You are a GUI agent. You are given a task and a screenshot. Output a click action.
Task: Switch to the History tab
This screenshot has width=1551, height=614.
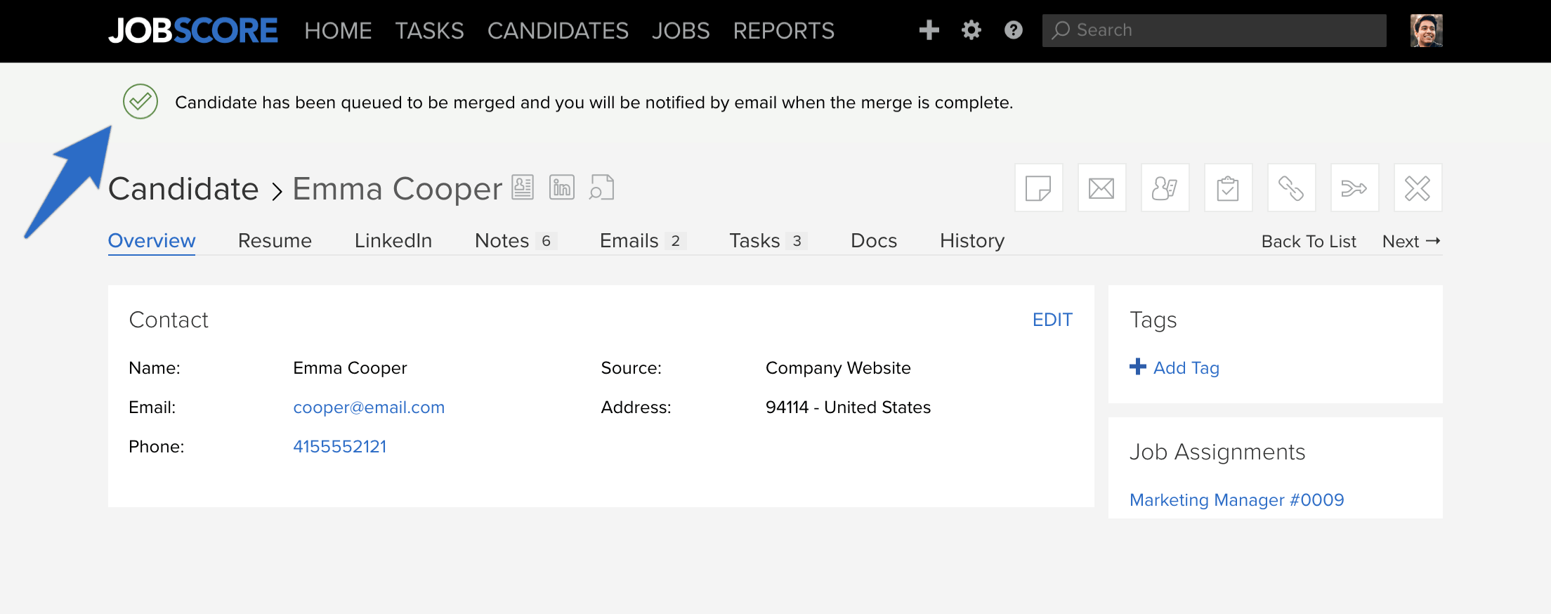click(x=972, y=241)
